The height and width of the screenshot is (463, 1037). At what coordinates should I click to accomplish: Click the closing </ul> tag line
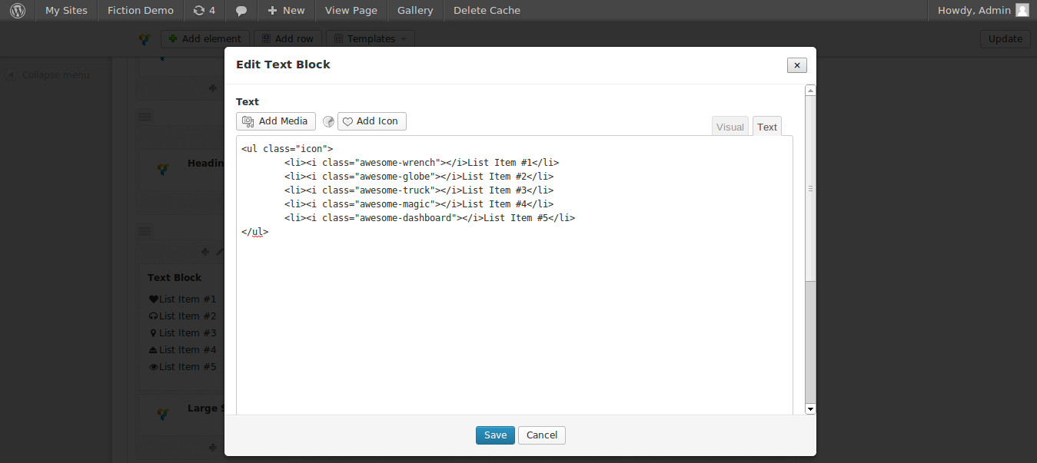pyautogui.click(x=254, y=232)
